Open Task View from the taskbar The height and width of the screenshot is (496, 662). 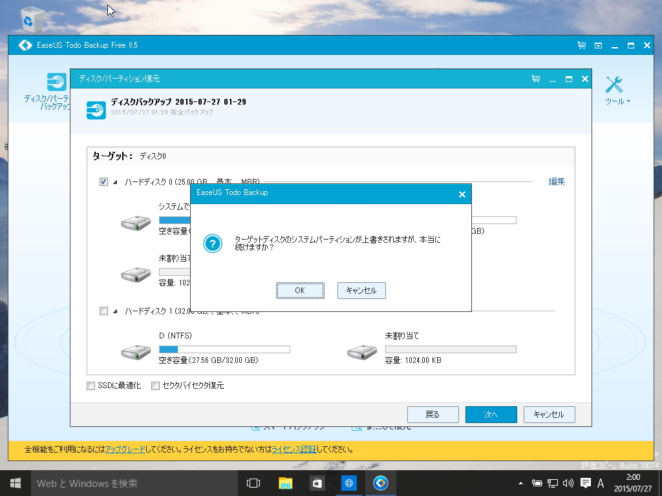coord(253,483)
